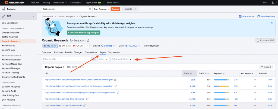The height and width of the screenshot is (109, 278).
Task: Open external link for elon-musk profile URL
Action: click(x=85, y=105)
